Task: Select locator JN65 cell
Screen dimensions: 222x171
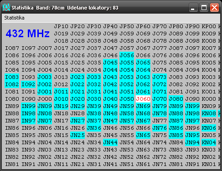Action: tap(143, 135)
